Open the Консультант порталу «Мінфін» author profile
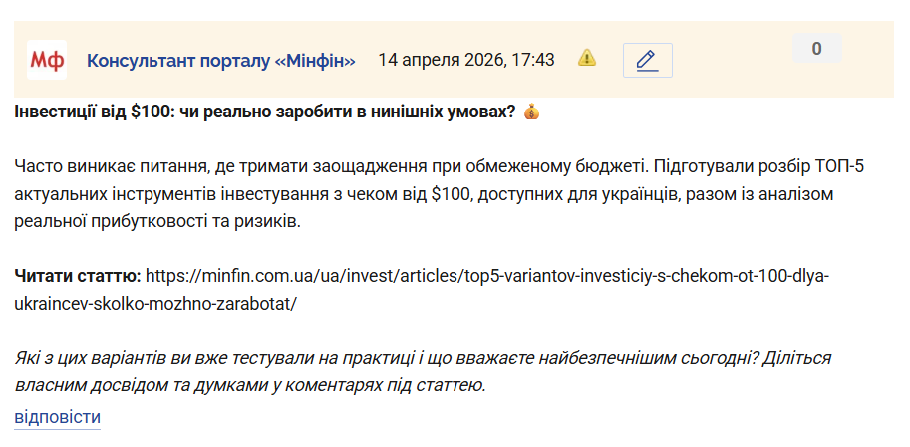910x447 pixels. 220,60
